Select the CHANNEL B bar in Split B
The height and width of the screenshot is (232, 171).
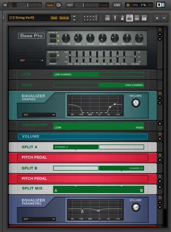(121, 168)
